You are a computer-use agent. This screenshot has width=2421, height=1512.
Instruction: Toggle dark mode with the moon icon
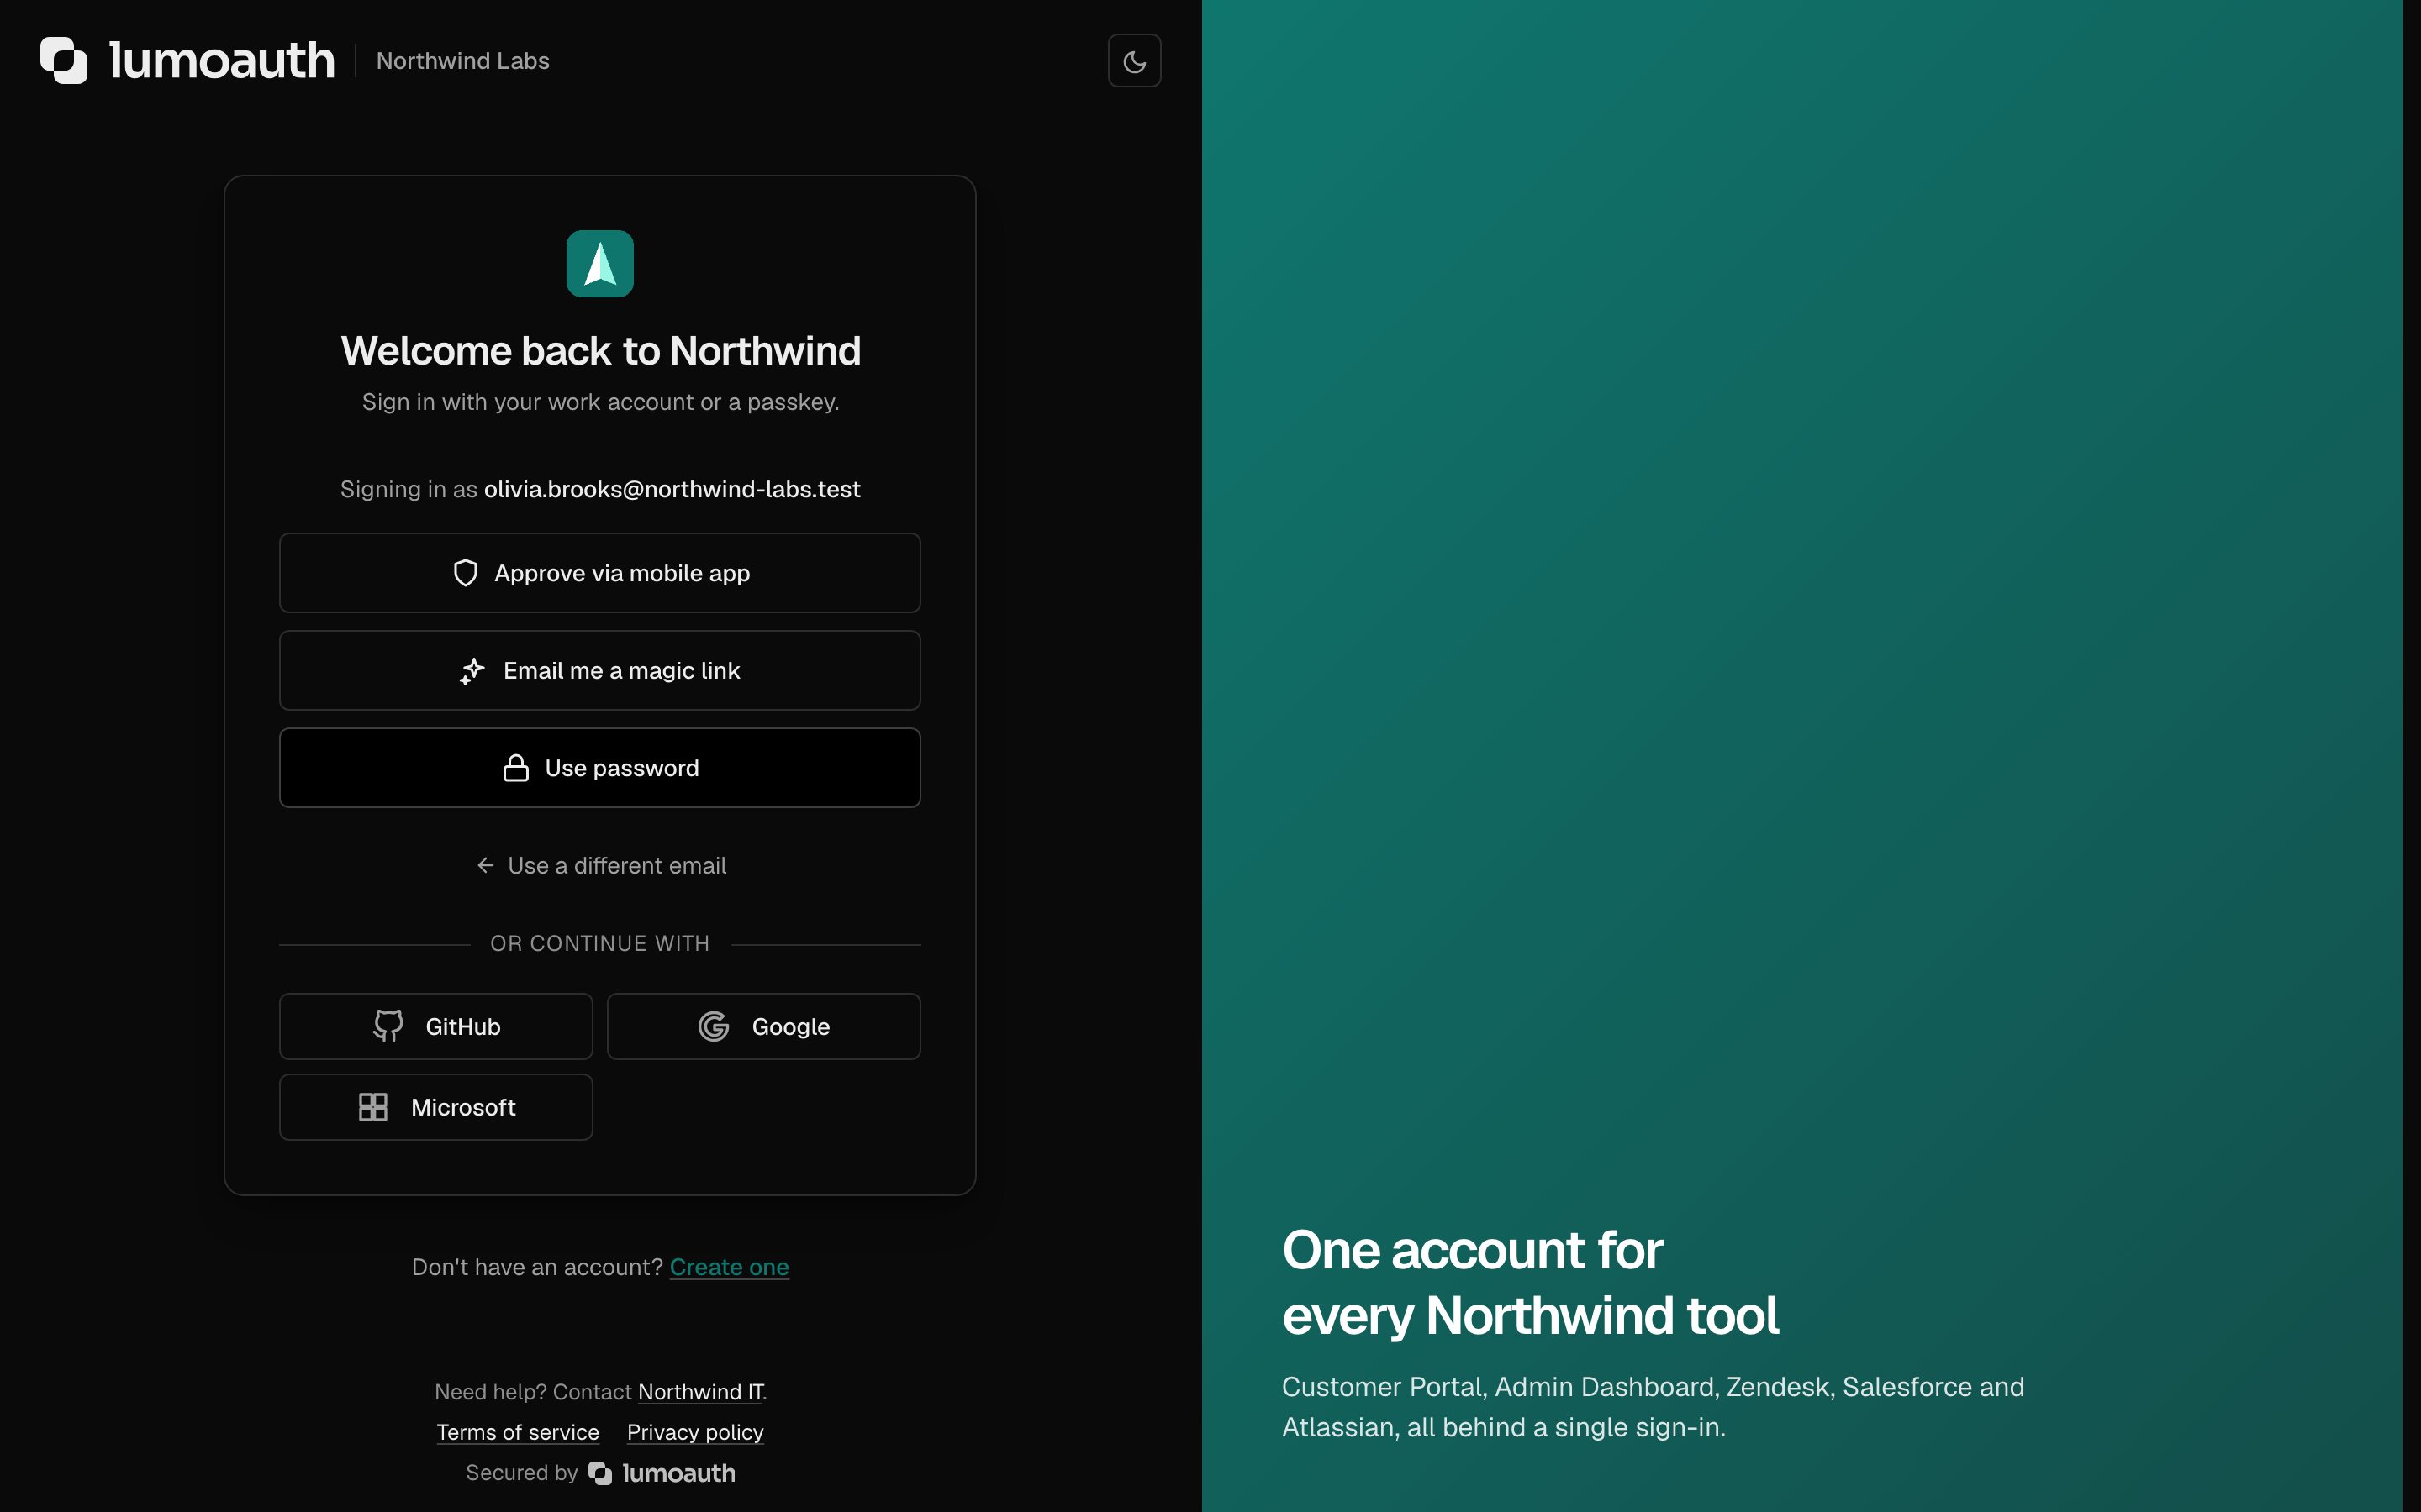1133,61
